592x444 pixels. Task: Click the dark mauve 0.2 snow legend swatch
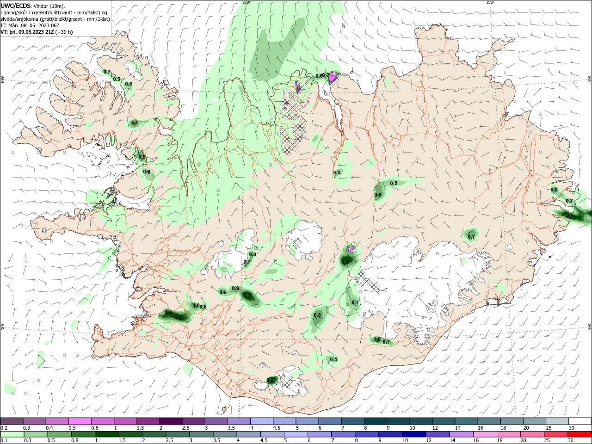(12, 421)
